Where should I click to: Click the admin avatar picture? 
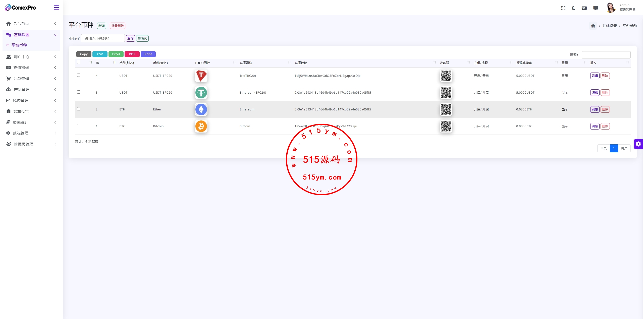(x=611, y=8)
